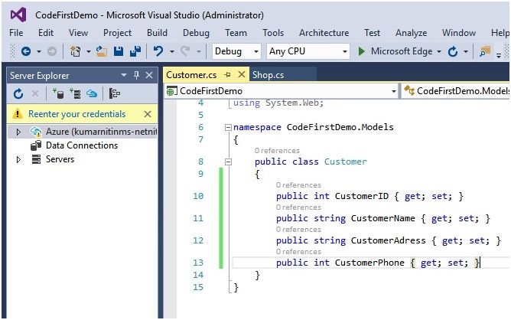Viewport: 511px width, 320px height.
Task: Click 0 references above CustomerPhone property
Action: coord(298,252)
